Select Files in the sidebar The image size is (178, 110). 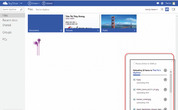click(x=12, y=15)
